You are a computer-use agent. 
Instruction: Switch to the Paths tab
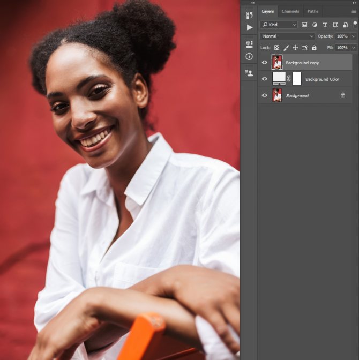coord(312,11)
